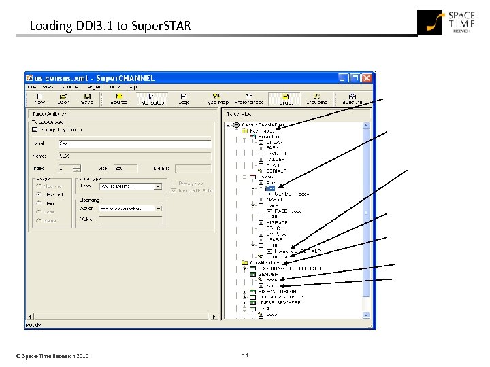The height and width of the screenshot is (367, 490).
Task: Click the Default value field
Action: (x=193, y=169)
